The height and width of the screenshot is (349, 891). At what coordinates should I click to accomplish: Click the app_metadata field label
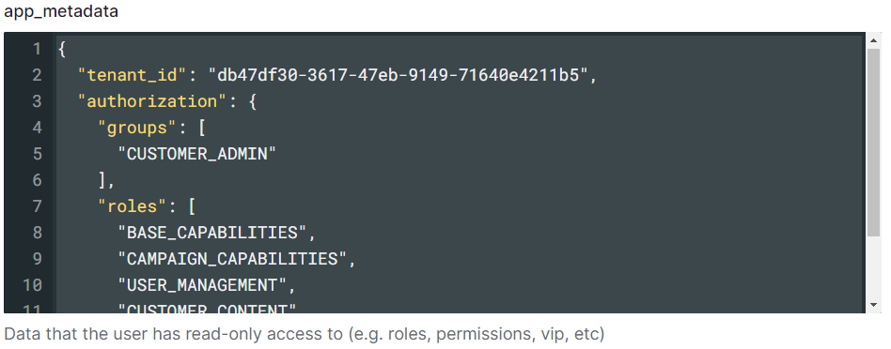pos(61,11)
